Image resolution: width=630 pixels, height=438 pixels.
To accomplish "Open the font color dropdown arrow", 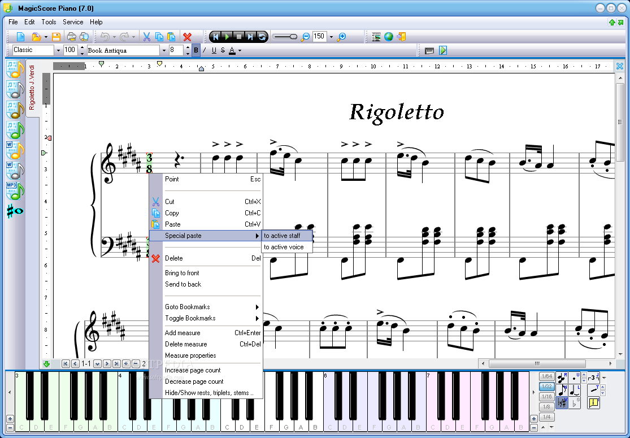I will click(x=240, y=51).
